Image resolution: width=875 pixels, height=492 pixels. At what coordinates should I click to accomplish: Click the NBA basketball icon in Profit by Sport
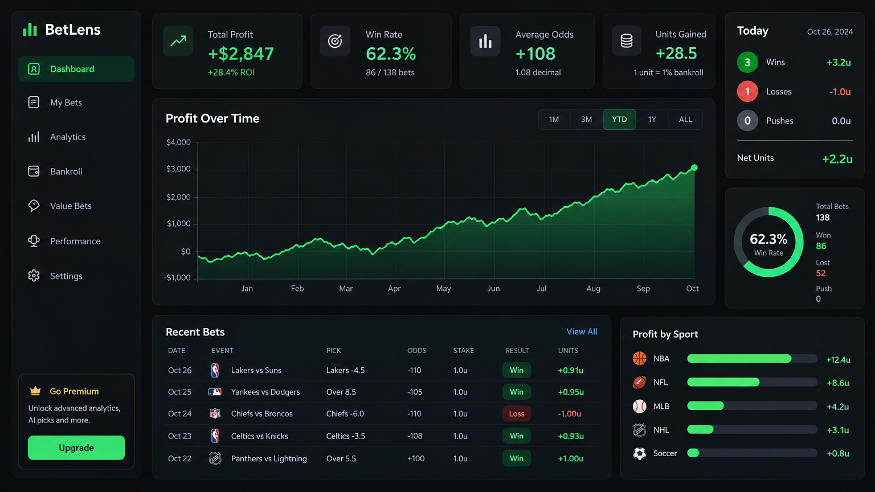point(640,358)
